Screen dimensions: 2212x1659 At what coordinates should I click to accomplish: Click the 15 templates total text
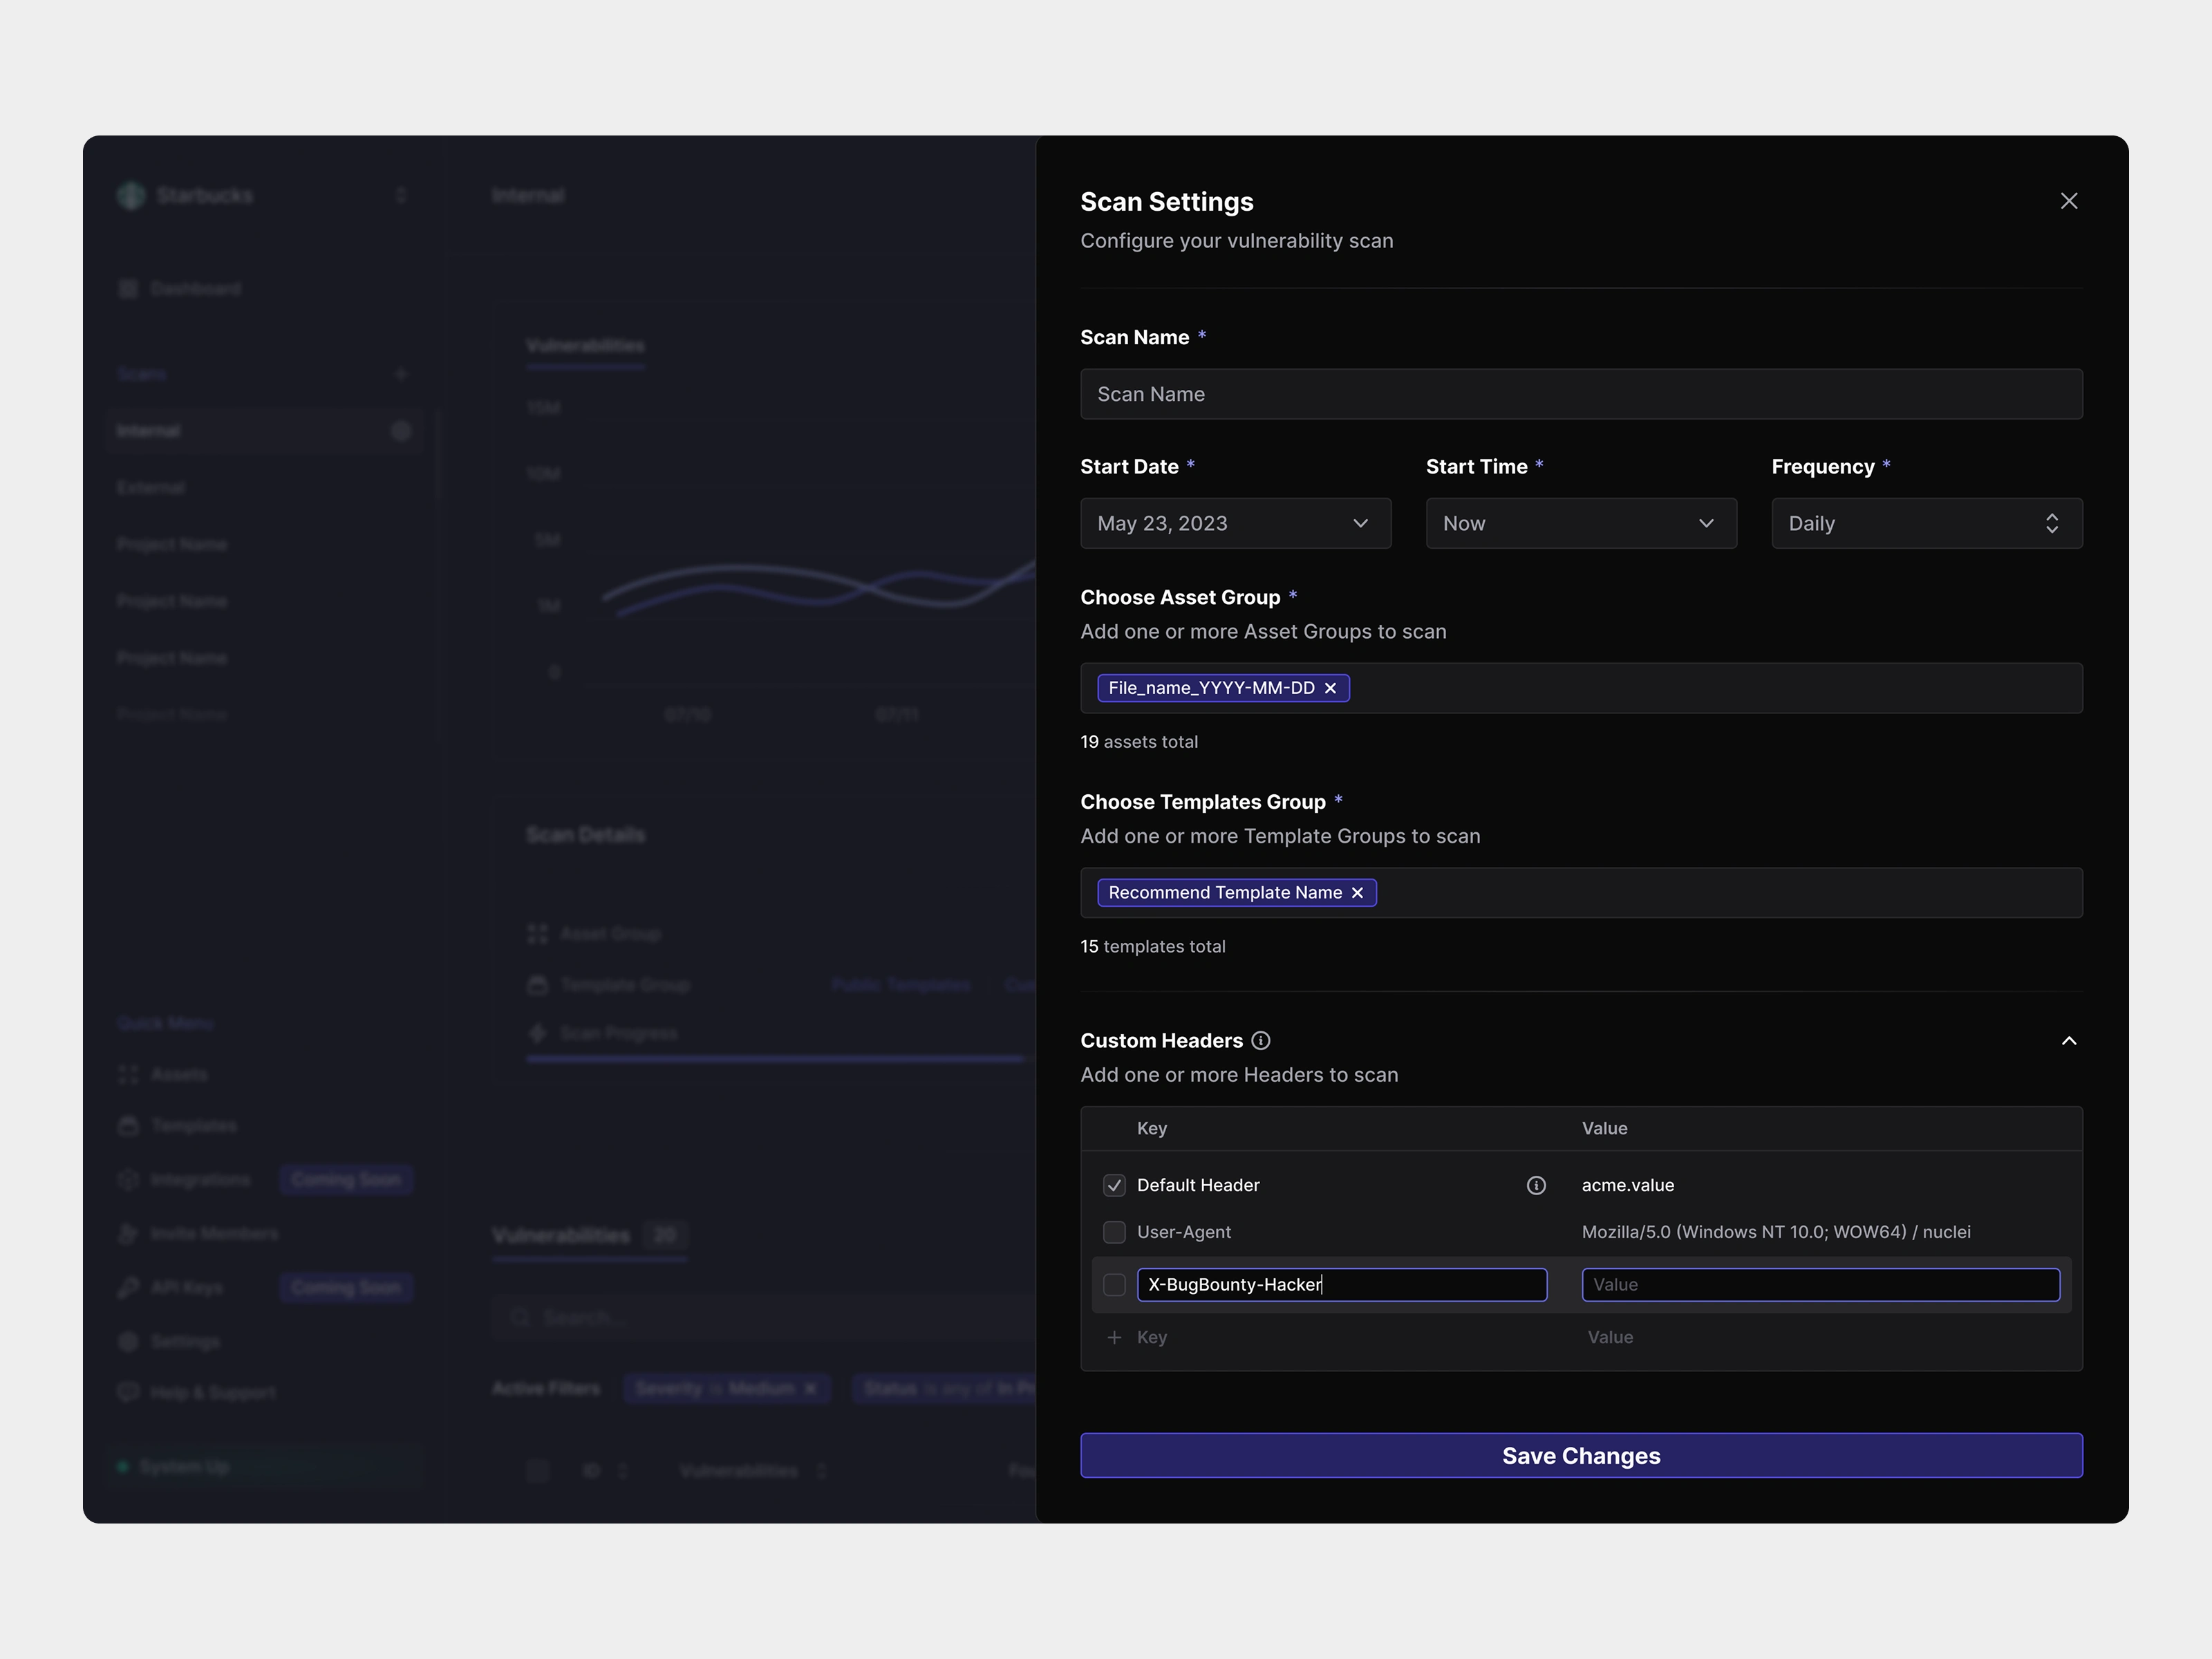pyautogui.click(x=1152, y=946)
